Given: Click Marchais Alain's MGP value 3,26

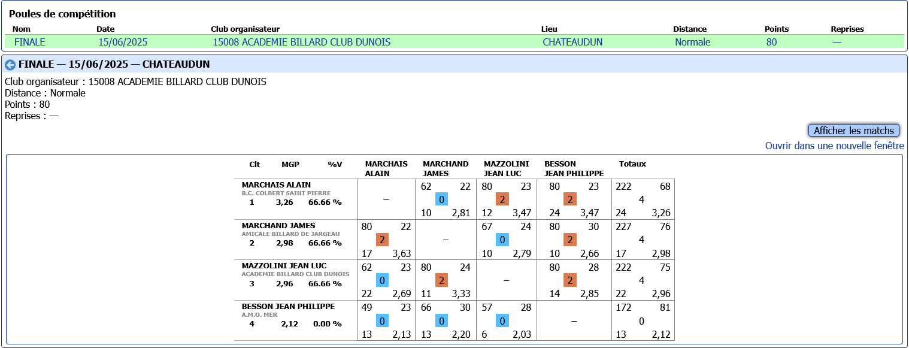Looking at the screenshot, I should (284, 202).
